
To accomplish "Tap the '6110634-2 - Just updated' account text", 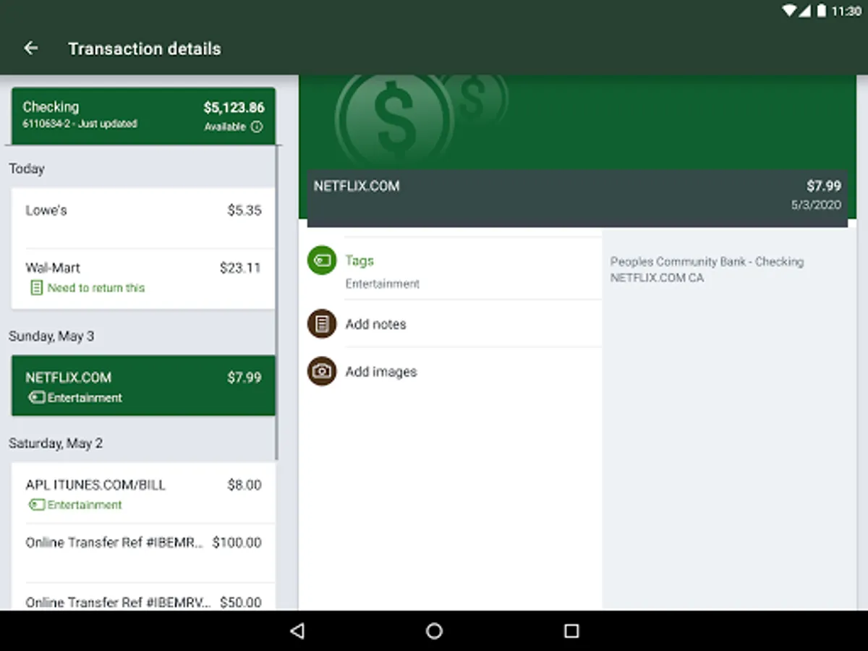I will pyautogui.click(x=80, y=124).
